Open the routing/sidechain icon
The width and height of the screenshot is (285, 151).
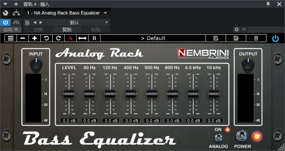[x=16, y=13]
